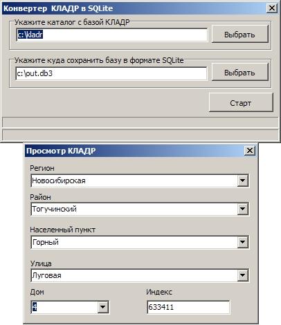Screen dimensions: 281x325
Task: Click the SQLite output path field c:\out.db3
Action: pyautogui.click(x=111, y=73)
